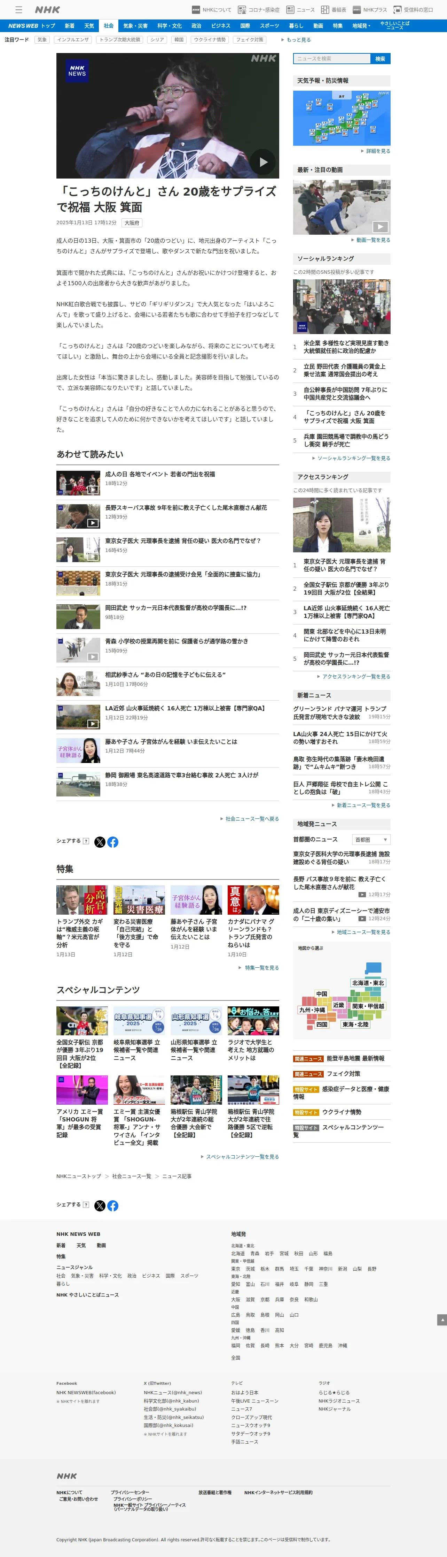Image resolution: width=447 pixels, height=1557 pixels.
Task: Select 気象・災害 navigation tab
Action: (x=135, y=26)
